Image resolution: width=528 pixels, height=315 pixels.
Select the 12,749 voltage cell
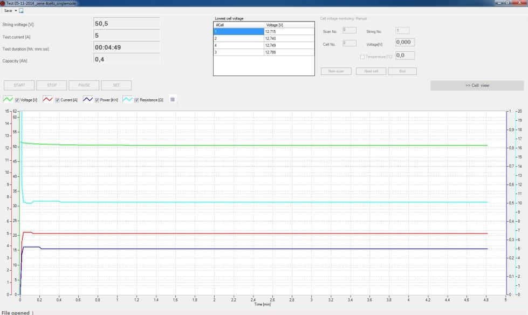click(x=289, y=45)
